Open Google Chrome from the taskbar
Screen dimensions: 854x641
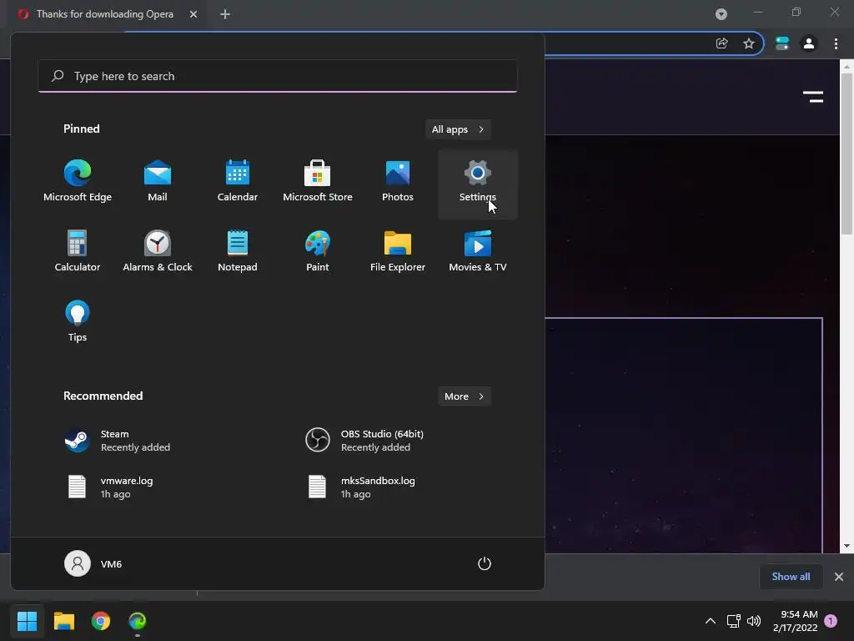101,621
